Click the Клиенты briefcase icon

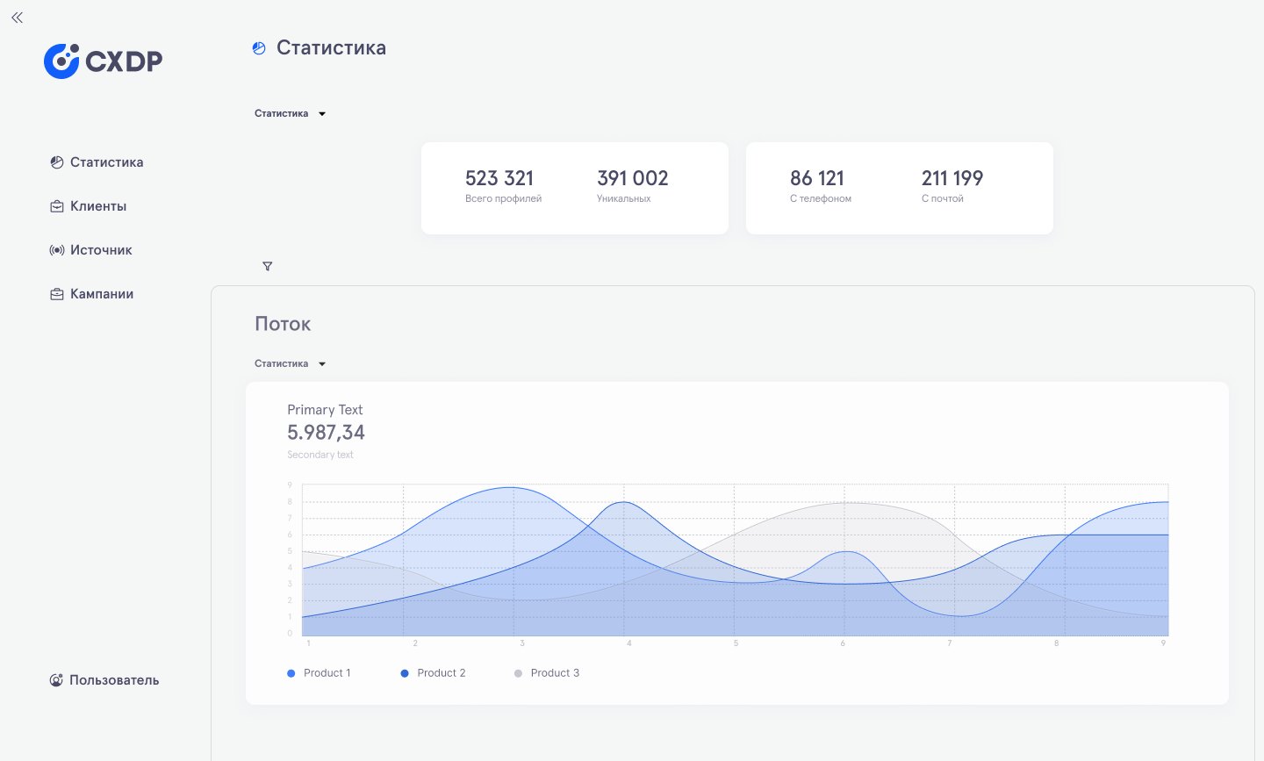click(57, 206)
